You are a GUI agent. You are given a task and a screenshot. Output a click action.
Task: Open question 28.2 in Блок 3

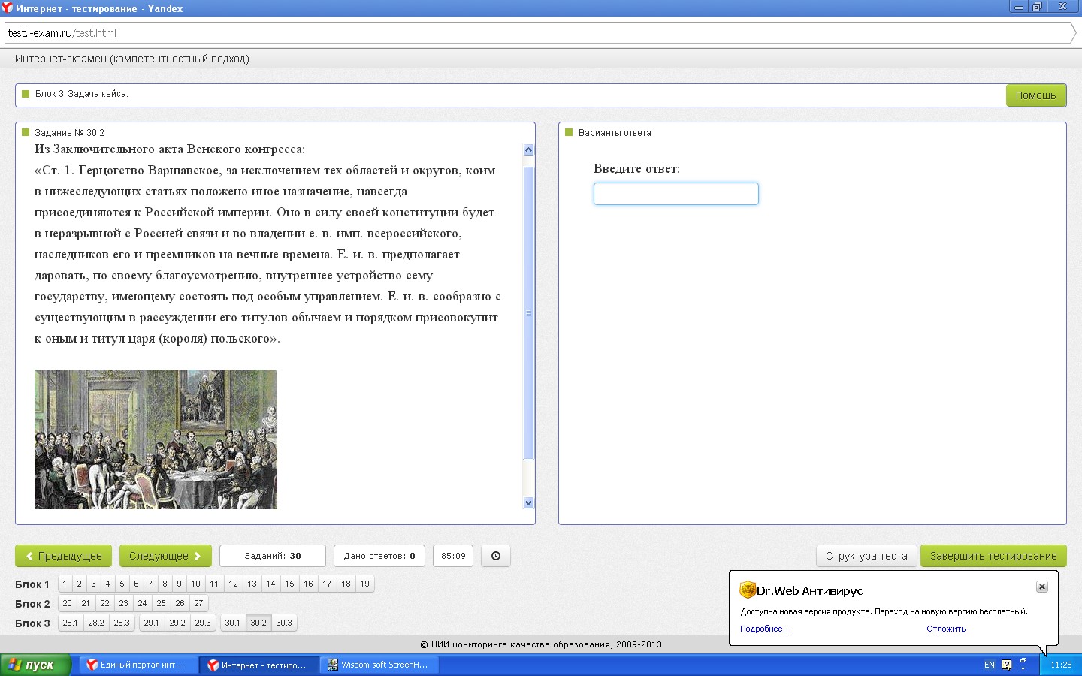96,623
